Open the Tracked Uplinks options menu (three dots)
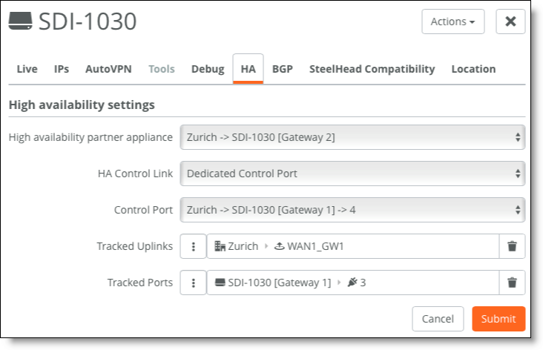This screenshot has height=350, width=543. (x=193, y=246)
